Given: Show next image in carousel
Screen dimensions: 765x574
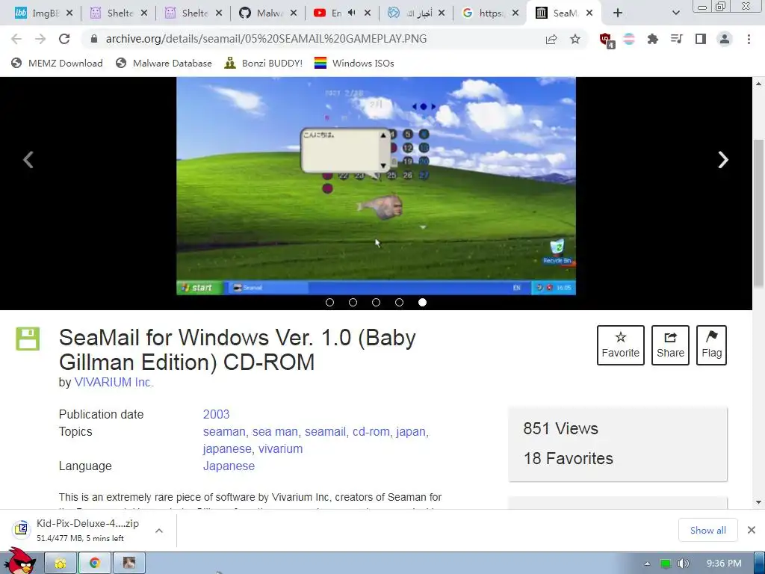Looking at the screenshot, I should (x=723, y=160).
